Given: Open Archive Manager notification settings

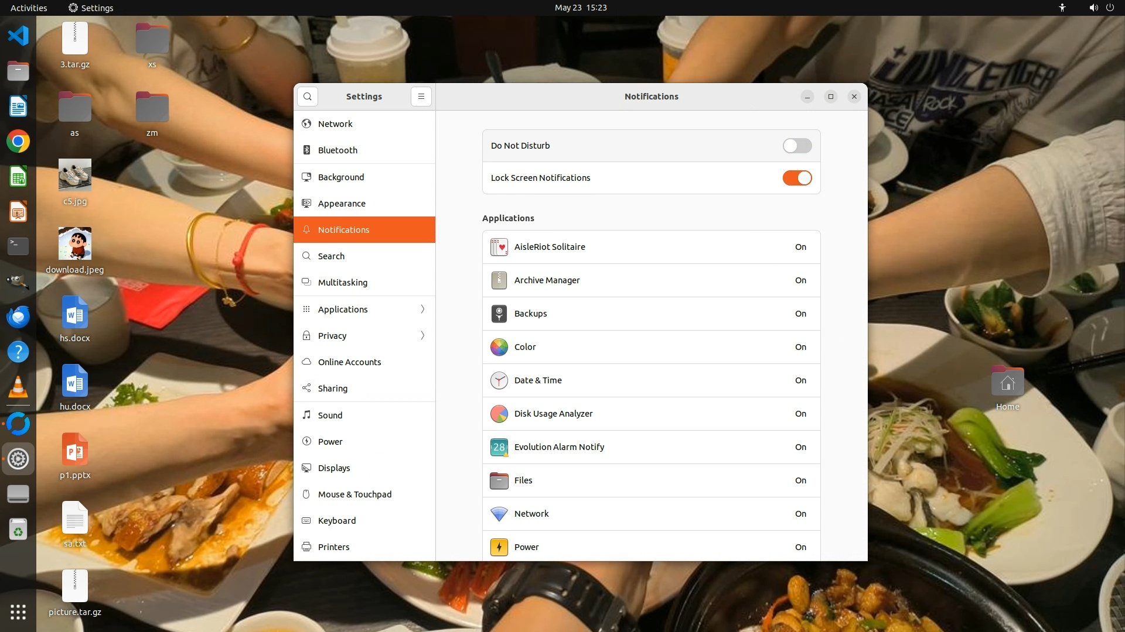Looking at the screenshot, I should [650, 280].
